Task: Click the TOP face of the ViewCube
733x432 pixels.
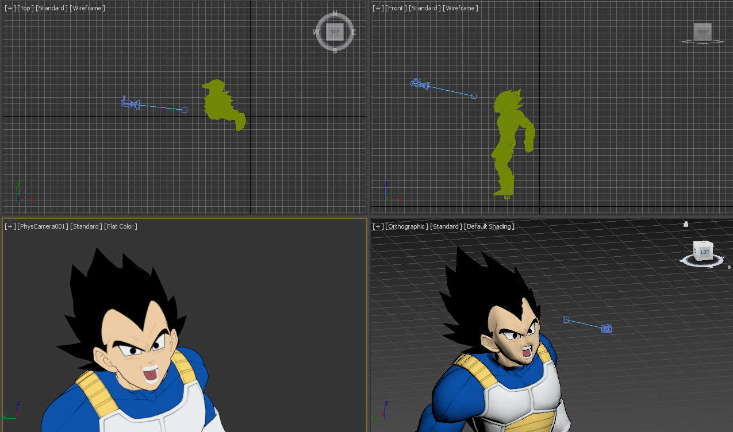Action: 335,32
